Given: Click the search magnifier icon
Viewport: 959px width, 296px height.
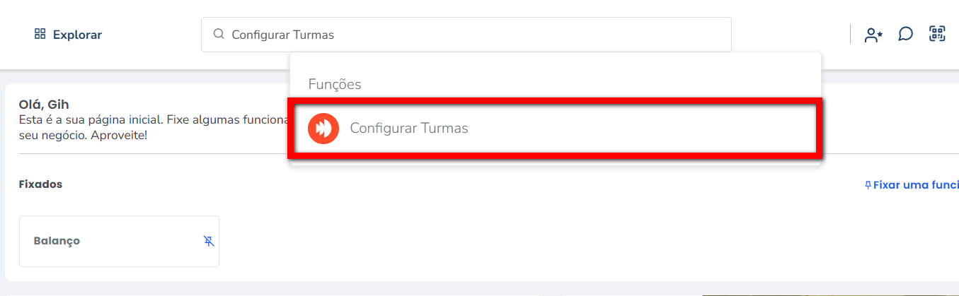Looking at the screenshot, I should pos(219,34).
